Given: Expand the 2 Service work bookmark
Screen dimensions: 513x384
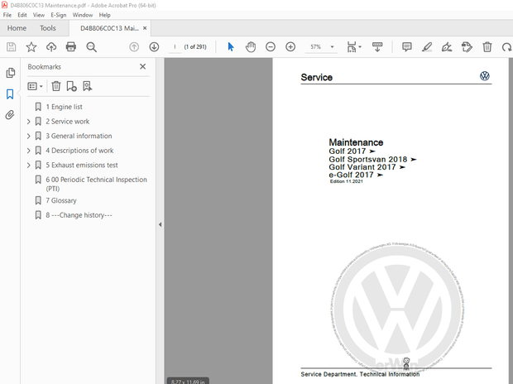Looking at the screenshot, I should [28, 122].
